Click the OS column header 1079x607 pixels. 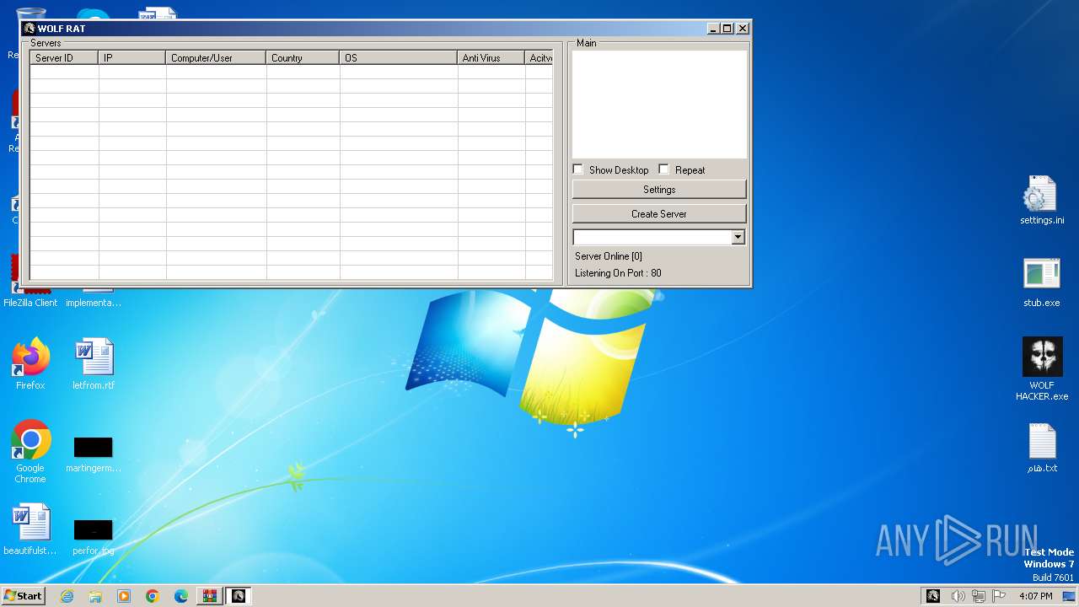[400, 58]
